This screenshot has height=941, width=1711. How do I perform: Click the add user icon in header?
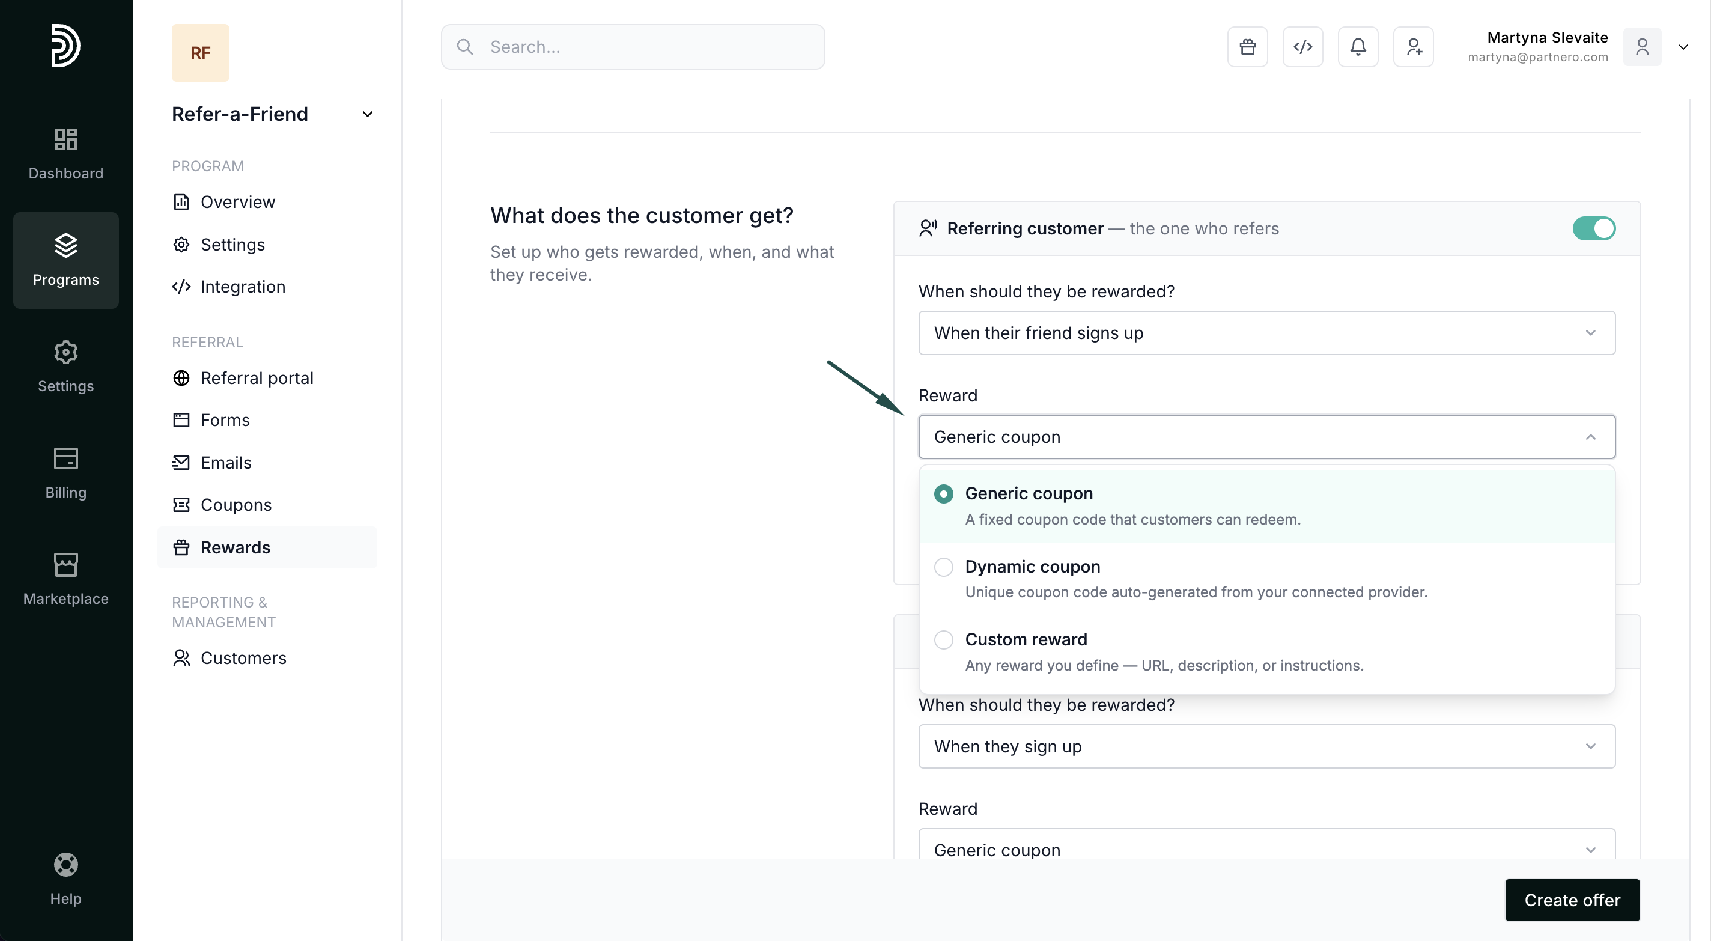(1413, 46)
